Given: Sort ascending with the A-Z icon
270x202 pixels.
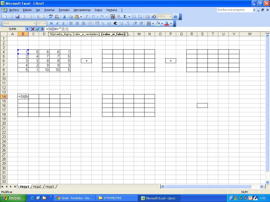Looking at the screenshot, I should coord(134,17).
